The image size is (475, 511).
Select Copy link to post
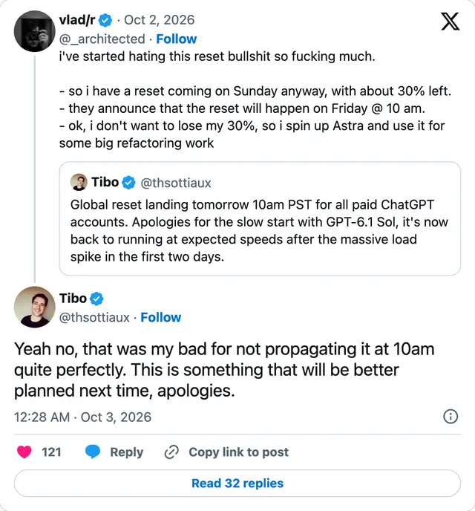(239, 452)
